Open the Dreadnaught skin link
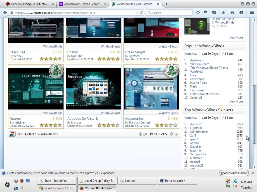 click(x=135, y=52)
